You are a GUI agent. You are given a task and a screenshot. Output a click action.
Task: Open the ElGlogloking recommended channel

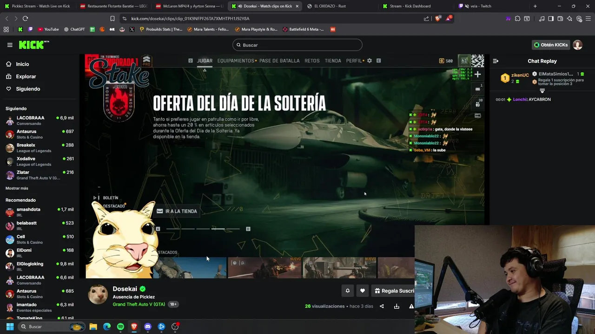coord(40,267)
